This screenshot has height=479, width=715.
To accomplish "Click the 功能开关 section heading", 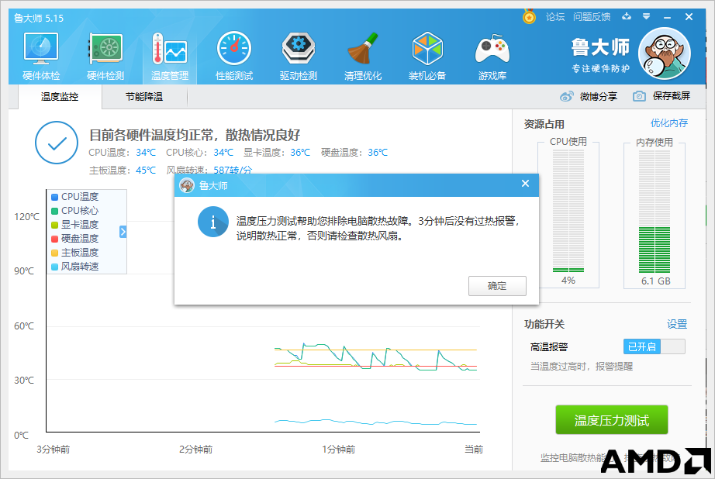I will coord(544,324).
